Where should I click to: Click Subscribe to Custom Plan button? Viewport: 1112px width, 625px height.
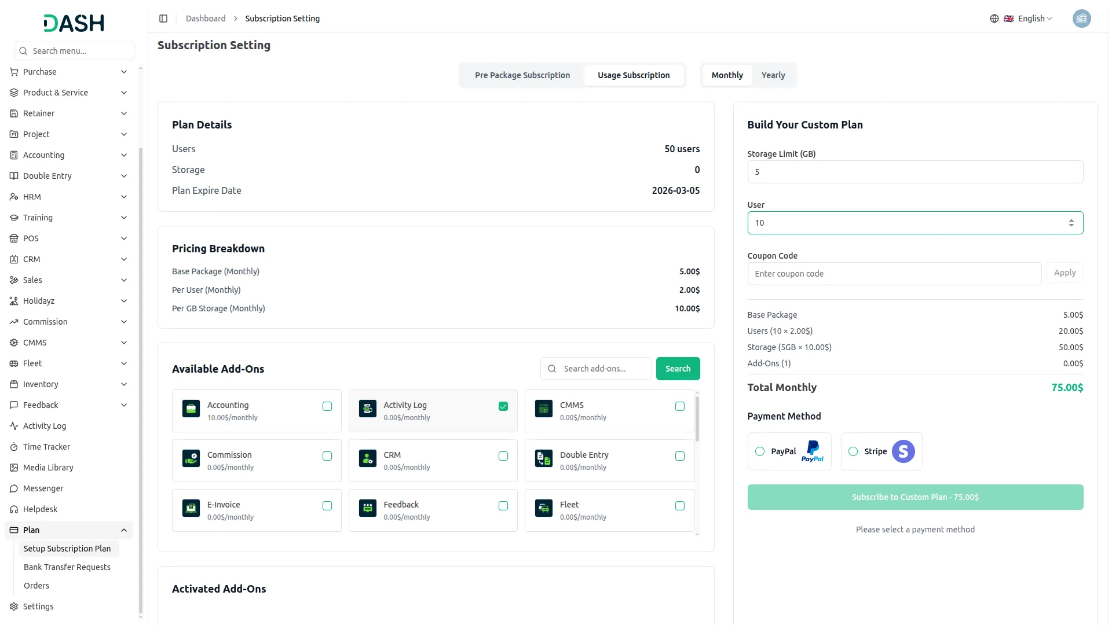915,497
